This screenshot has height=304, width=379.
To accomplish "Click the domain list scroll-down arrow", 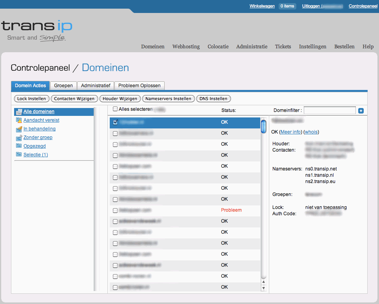I will (263, 288).
